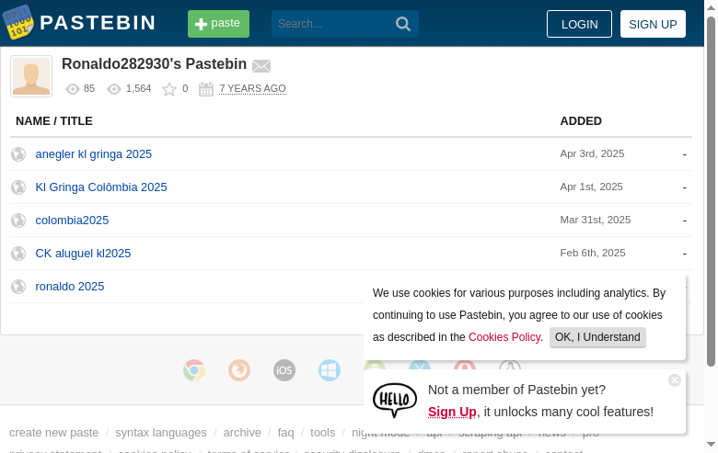
Task: Click the magnifying glass search icon
Action: pos(403,24)
